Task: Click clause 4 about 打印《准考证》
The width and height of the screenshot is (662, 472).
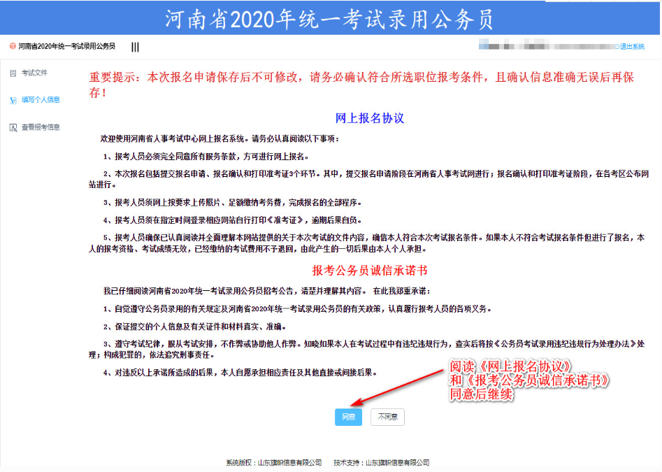Action: click(233, 220)
